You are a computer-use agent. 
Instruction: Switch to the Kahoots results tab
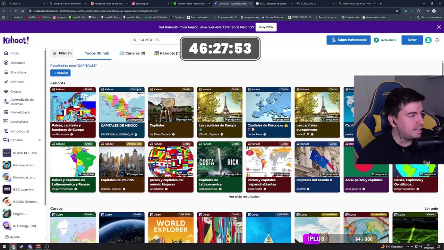click(168, 53)
